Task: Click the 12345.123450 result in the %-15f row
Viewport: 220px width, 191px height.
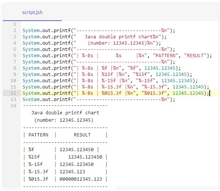Action: point(77,164)
